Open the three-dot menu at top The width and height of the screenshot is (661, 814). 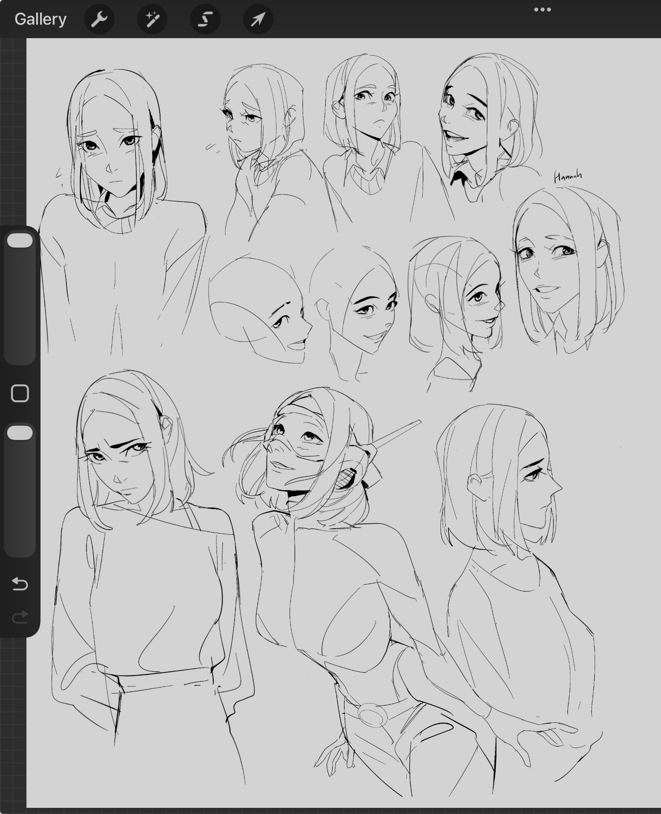542,10
